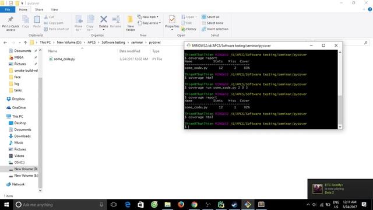Open Explorer Help question mark icon
This screenshot has width=373, height=210.
pyautogui.click(x=370, y=9)
